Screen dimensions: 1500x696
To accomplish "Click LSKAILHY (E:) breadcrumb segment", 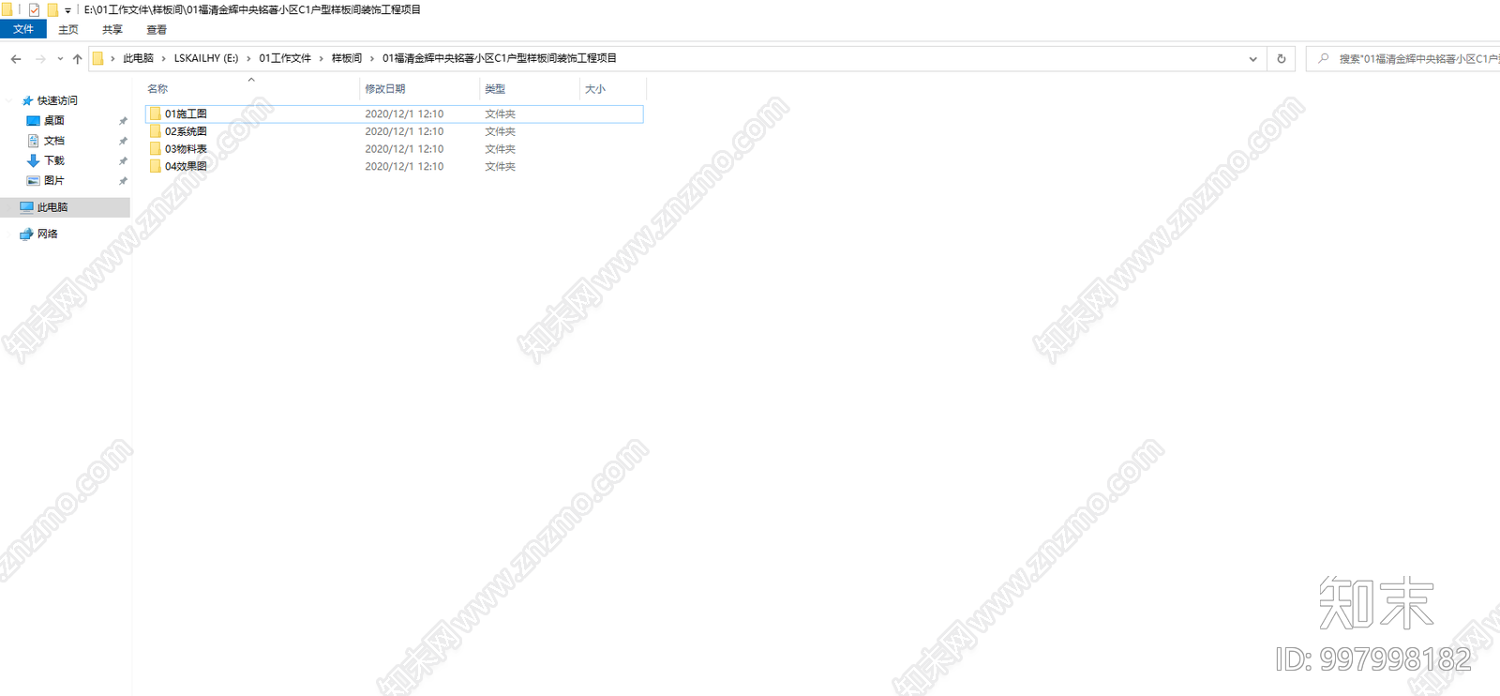I will click(x=206, y=58).
